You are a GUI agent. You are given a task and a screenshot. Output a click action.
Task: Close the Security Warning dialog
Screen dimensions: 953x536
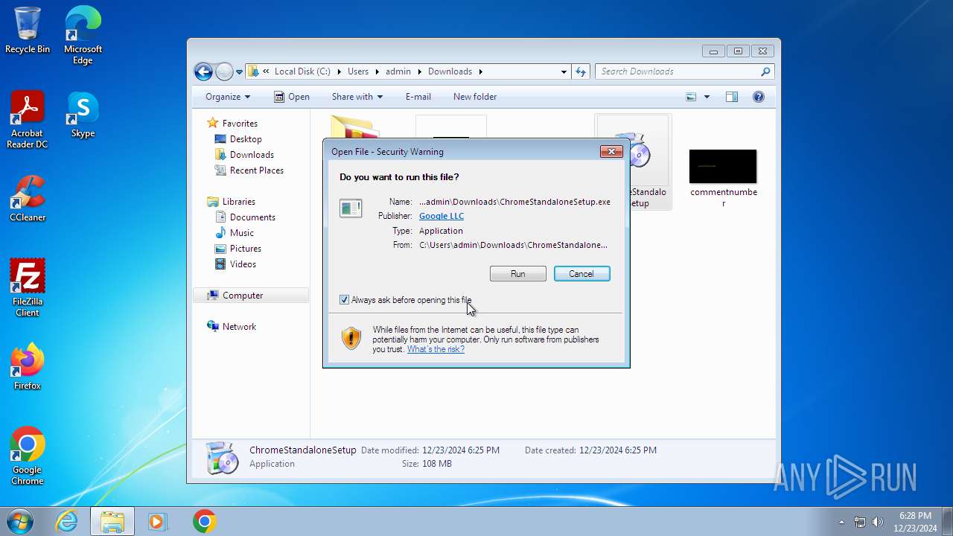pyautogui.click(x=611, y=151)
